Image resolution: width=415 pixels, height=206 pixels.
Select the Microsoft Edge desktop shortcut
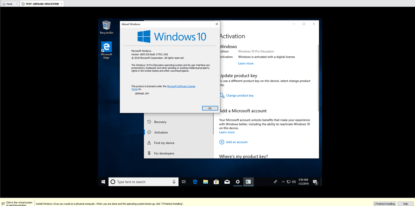point(106,50)
